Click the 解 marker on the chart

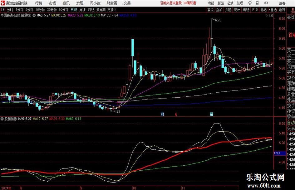click(x=211, y=114)
